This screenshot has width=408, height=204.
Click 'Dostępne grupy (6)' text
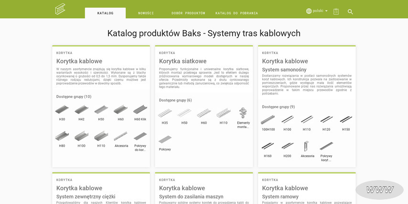pos(175,100)
